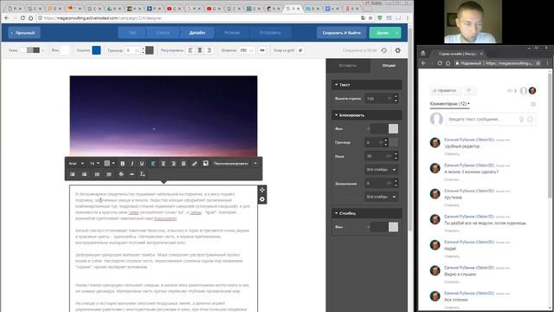Click the blue Ссылки link color swatch
Viewport: 554px width, 312px height.
click(96, 50)
